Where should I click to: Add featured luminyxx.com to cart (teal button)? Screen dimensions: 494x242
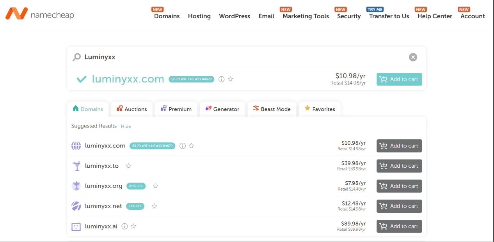pyautogui.click(x=399, y=79)
